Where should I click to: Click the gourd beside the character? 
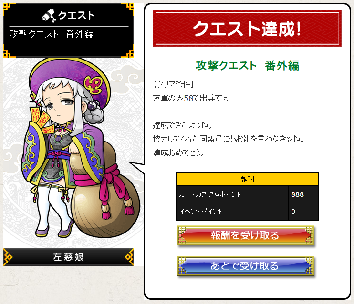pyautogui.click(x=104, y=192)
